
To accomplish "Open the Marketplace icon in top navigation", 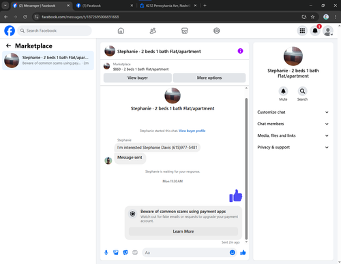I will [x=185, y=31].
